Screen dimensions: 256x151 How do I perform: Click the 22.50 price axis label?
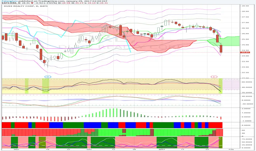245,72
